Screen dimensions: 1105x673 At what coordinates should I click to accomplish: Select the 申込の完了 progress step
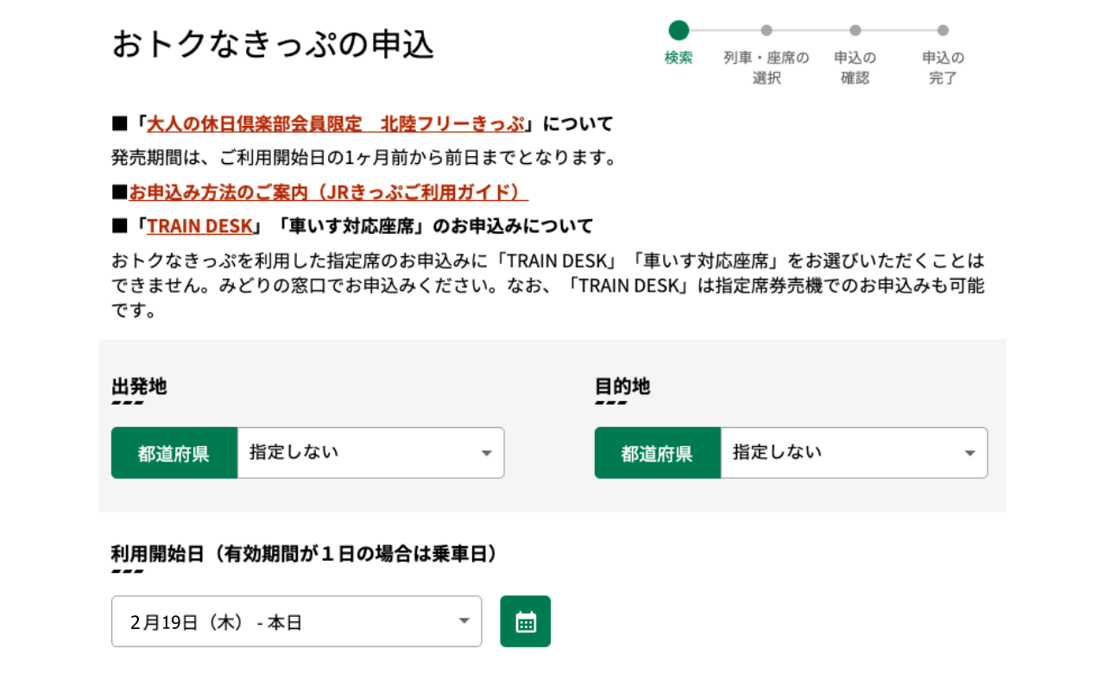[x=943, y=67]
